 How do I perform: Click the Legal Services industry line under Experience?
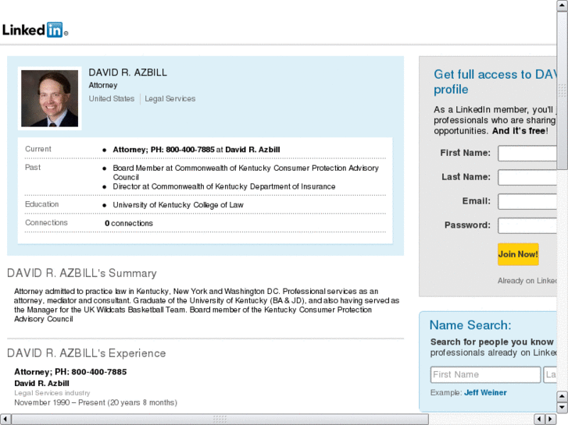point(52,393)
